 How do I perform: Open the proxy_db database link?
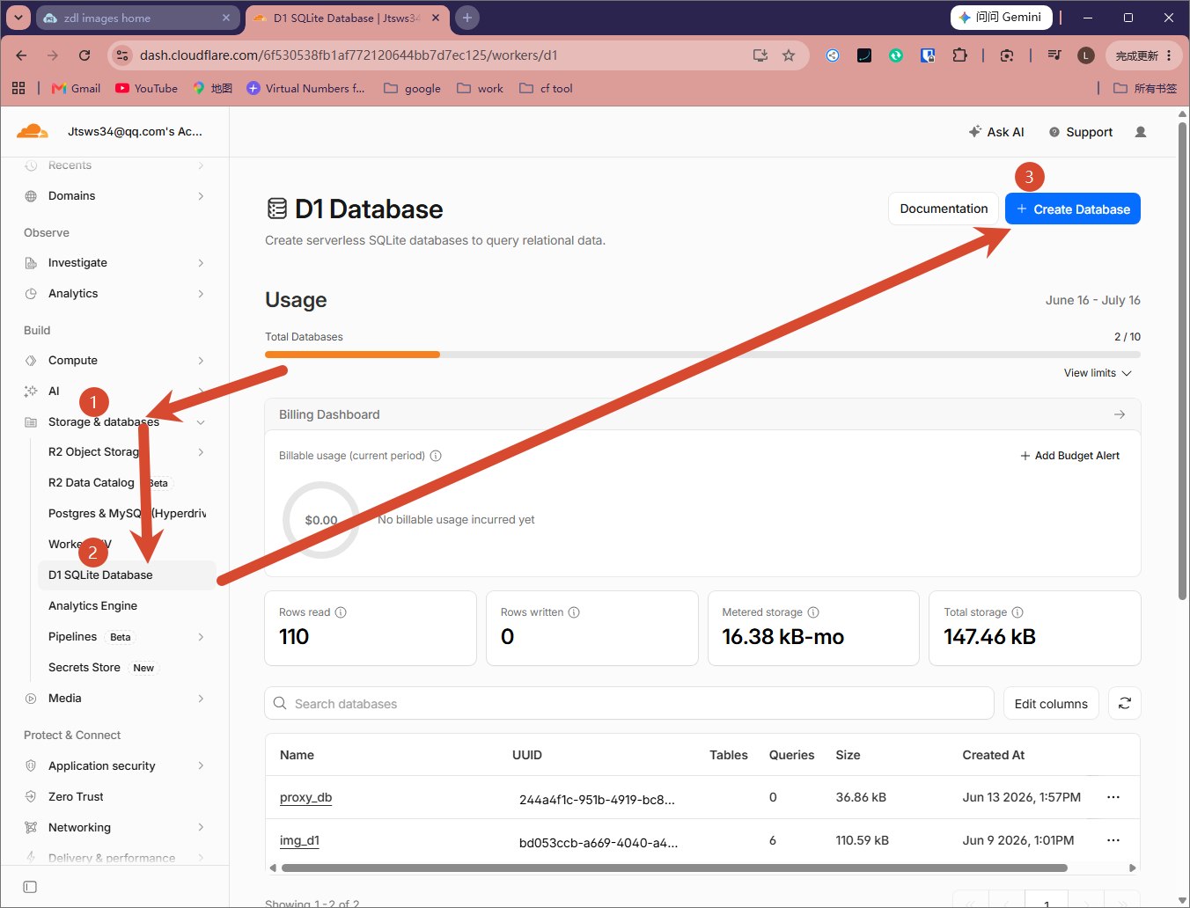pyautogui.click(x=305, y=797)
